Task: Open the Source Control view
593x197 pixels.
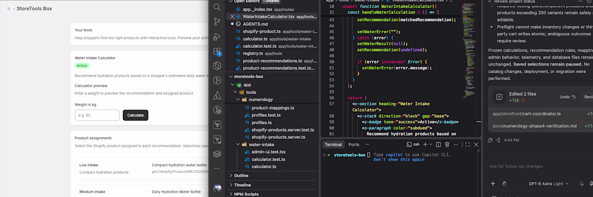Action: (x=217, y=22)
